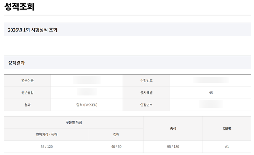Viewport: 254px width, 155px height.
Task: Select the 수험번호 label cell
Action: [x=147, y=80]
